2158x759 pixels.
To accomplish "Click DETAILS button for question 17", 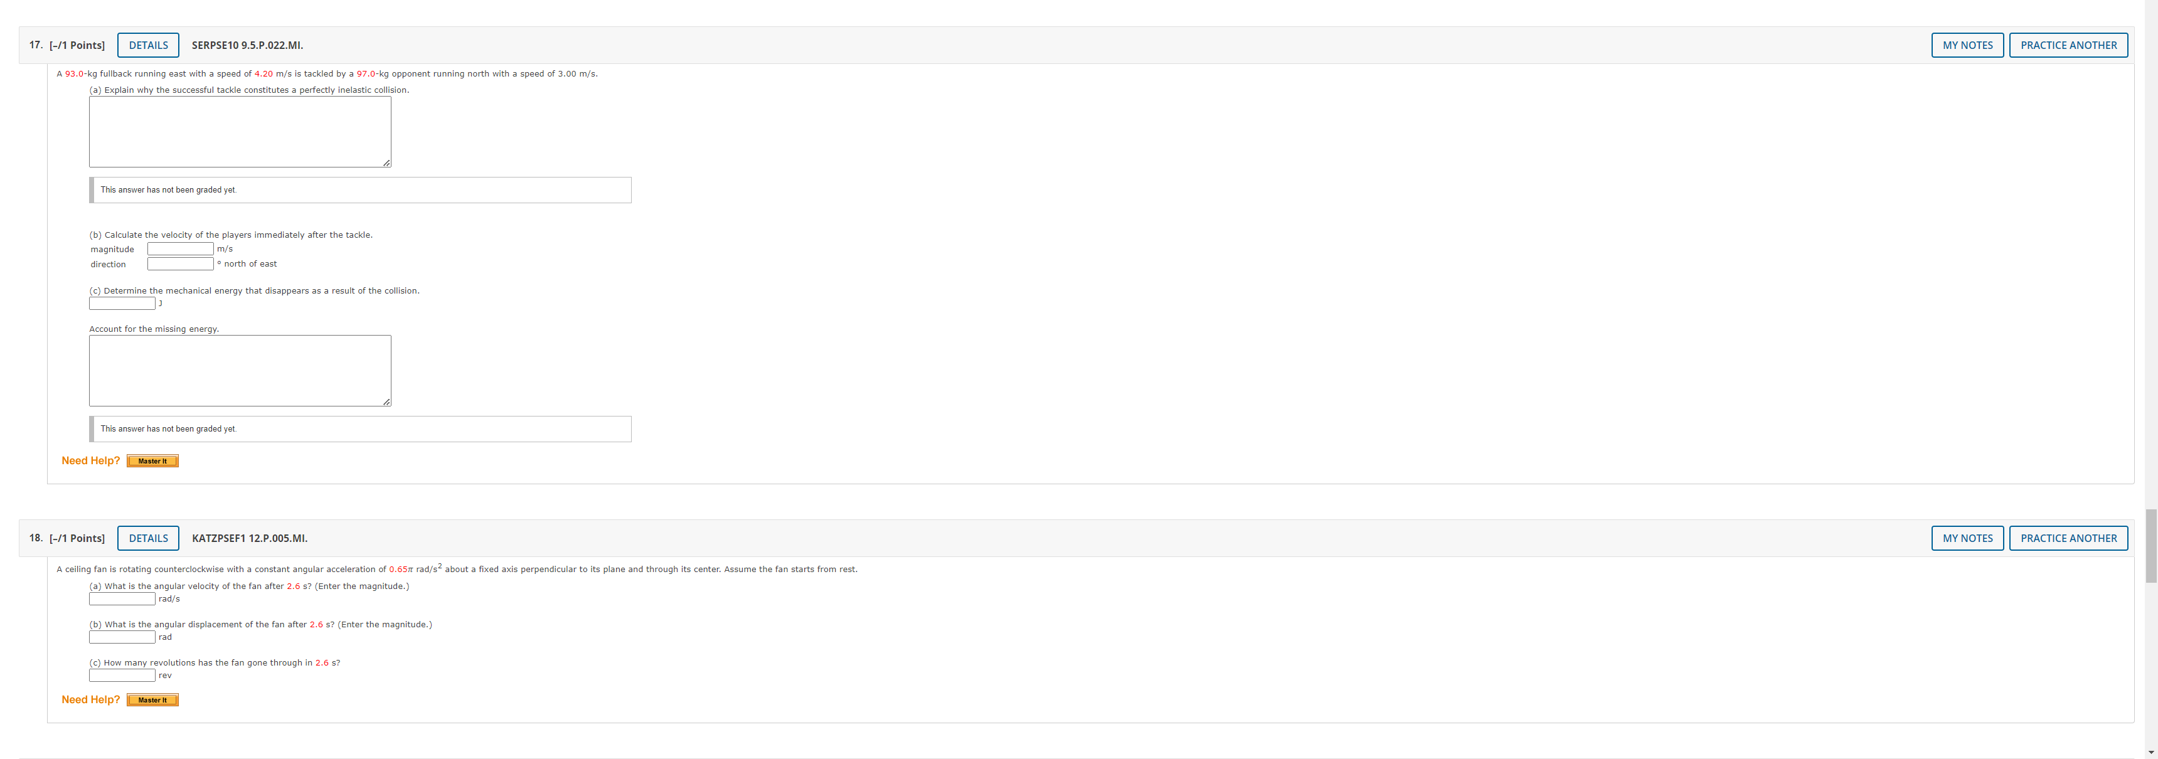I will tap(148, 45).
